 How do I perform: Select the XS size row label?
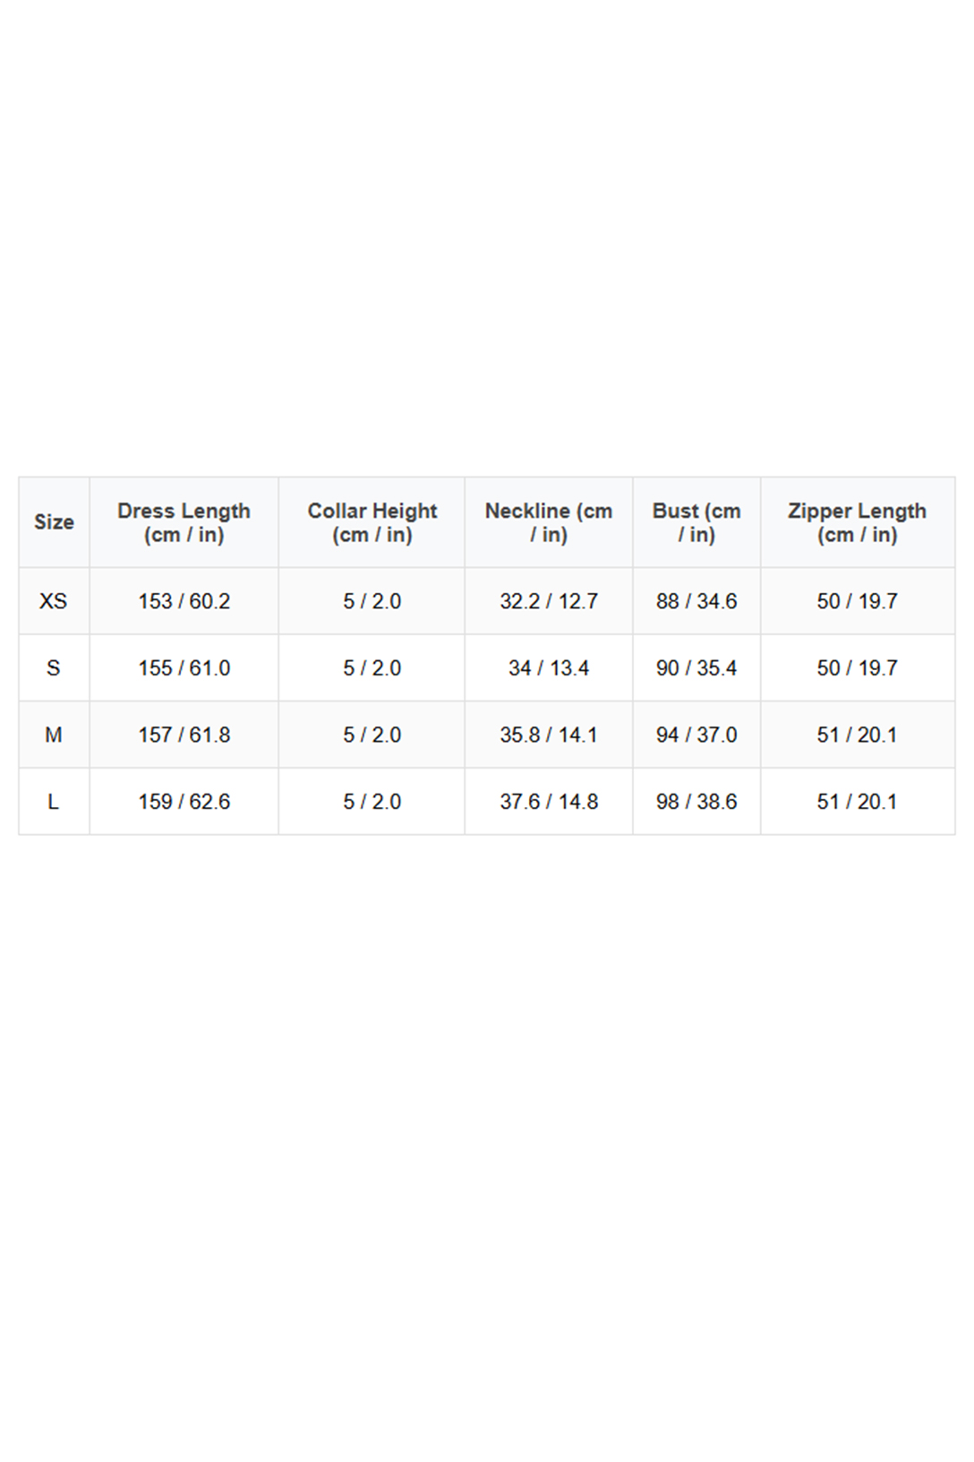(x=54, y=601)
